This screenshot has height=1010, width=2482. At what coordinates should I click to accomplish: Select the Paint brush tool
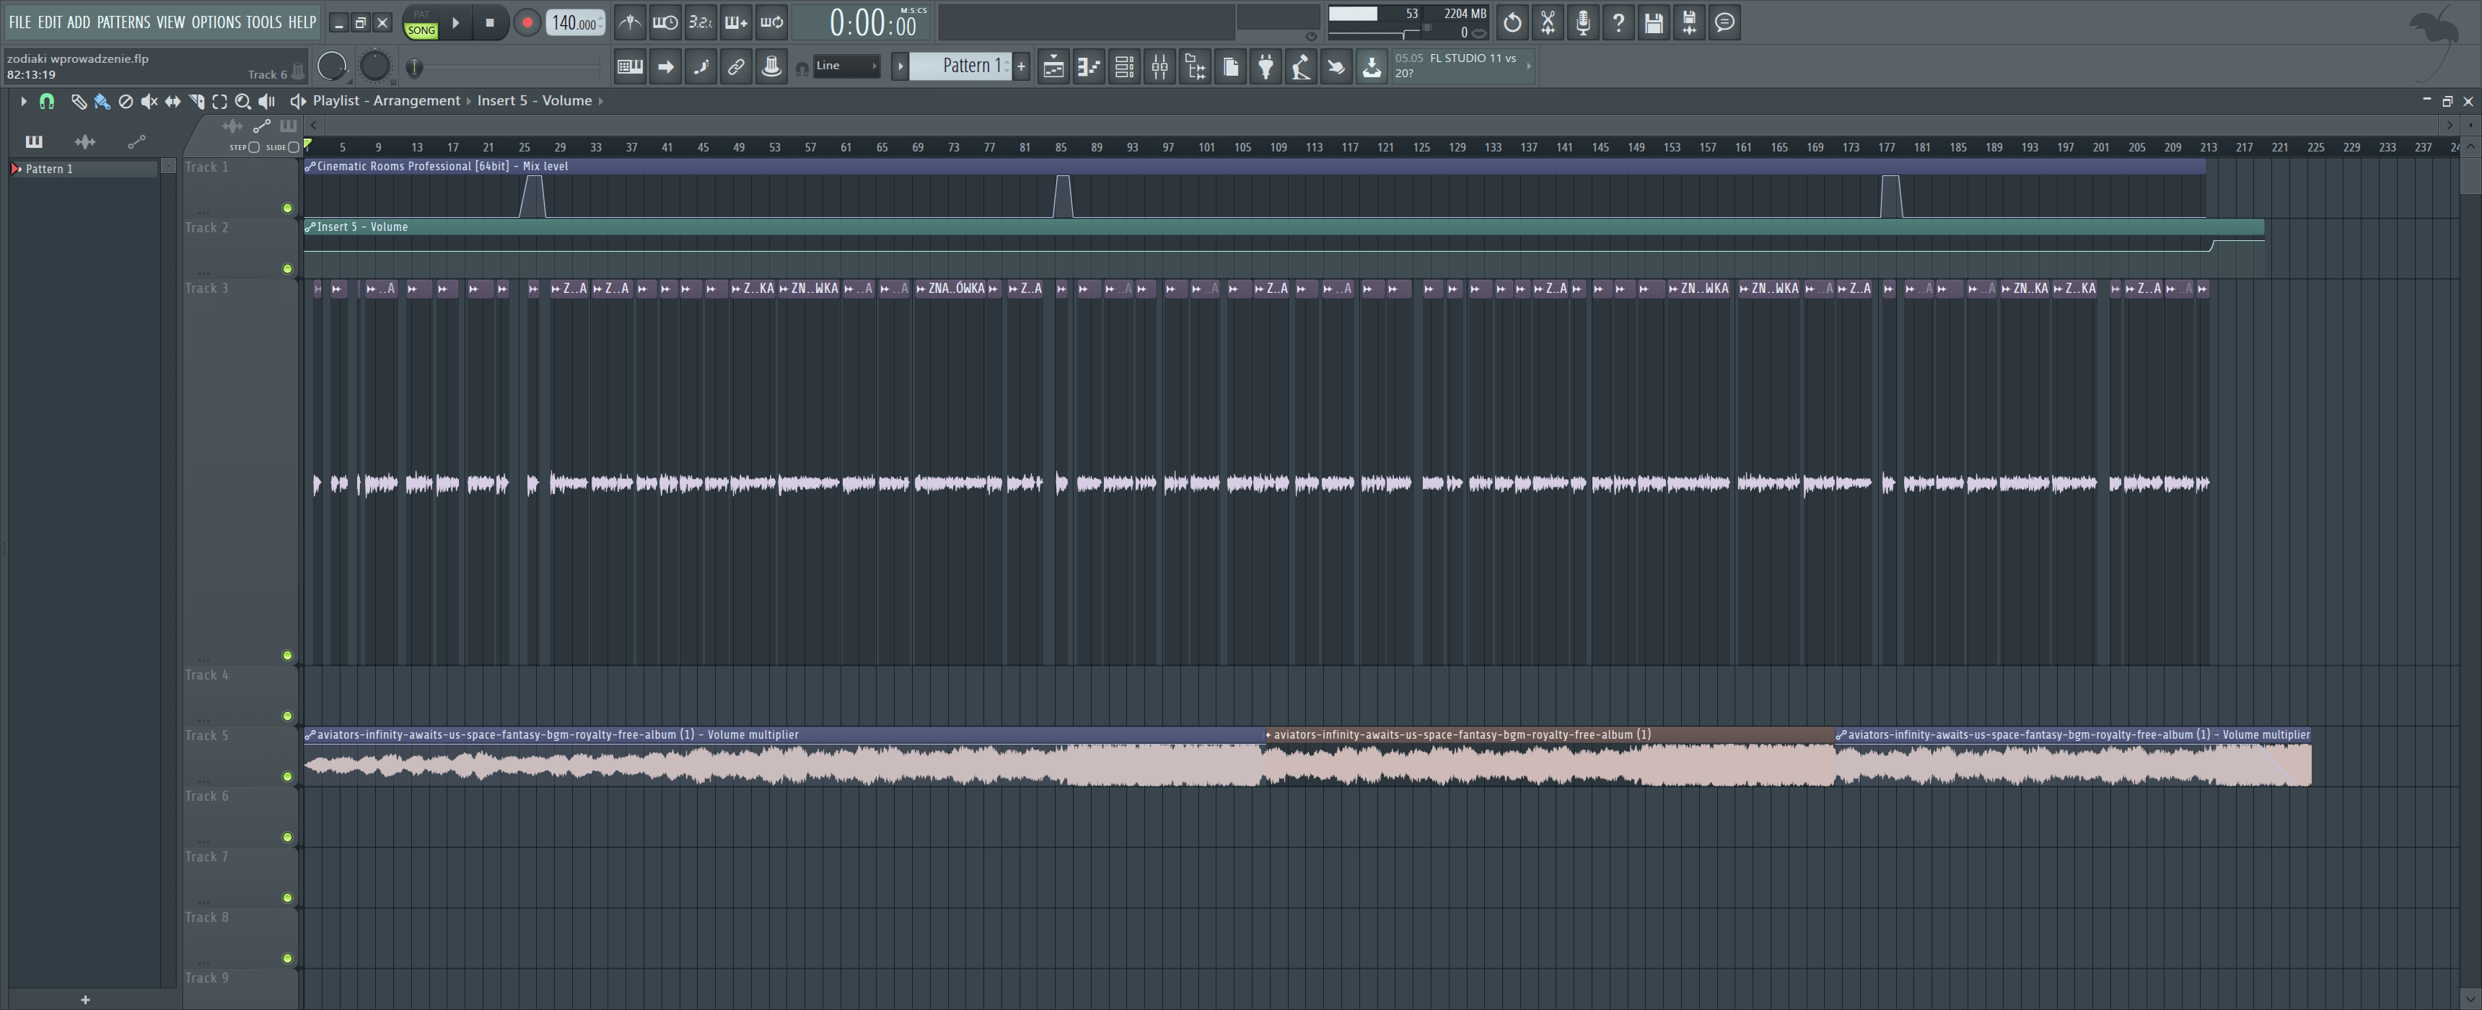[x=102, y=101]
